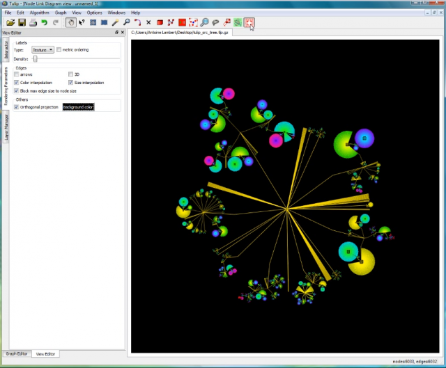Switch to the Graph Editor tab

[17, 354]
